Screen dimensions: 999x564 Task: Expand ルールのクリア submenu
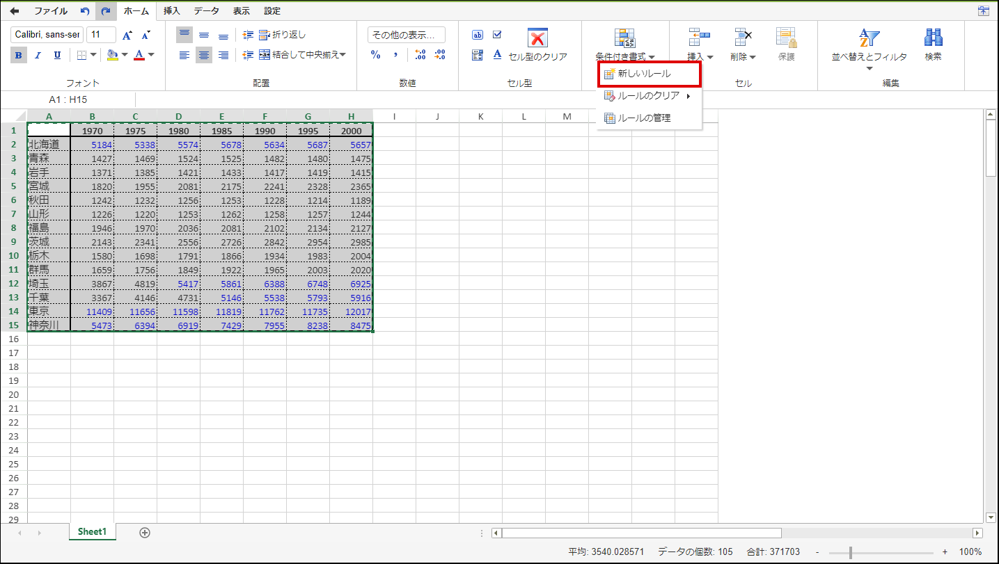click(x=649, y=96)
